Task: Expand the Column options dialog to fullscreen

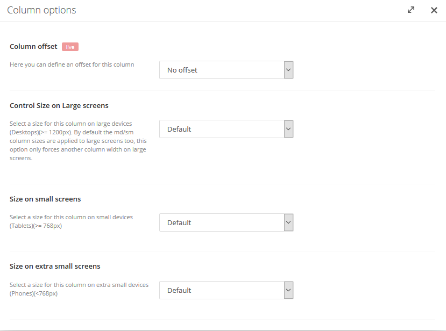Action: 410,10
